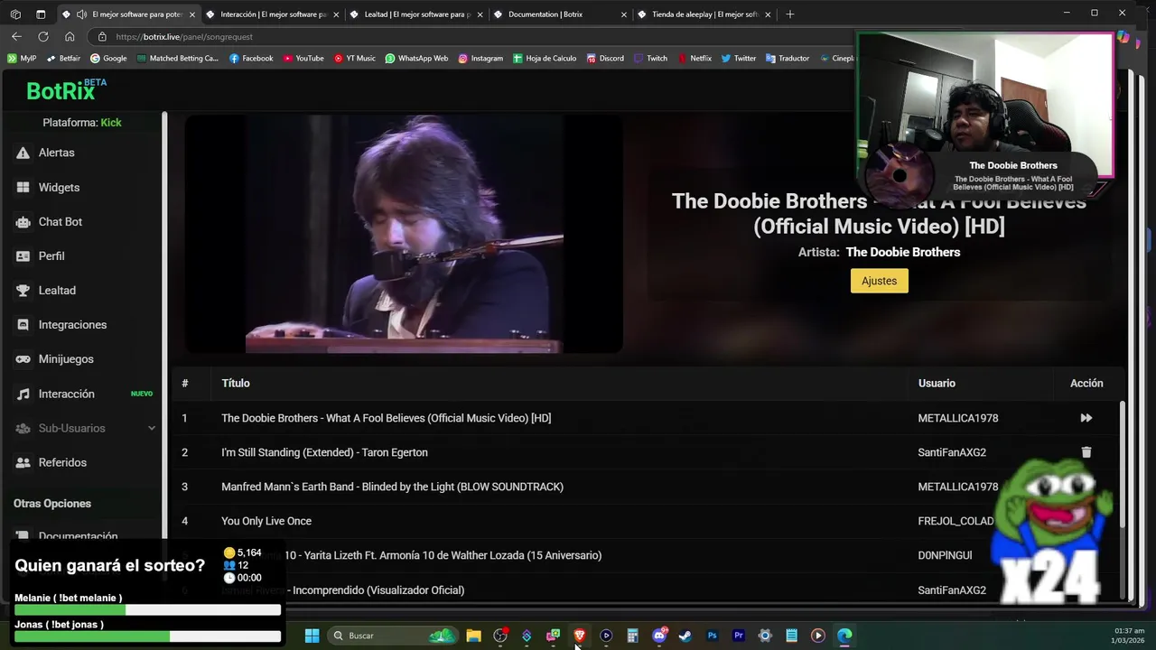Viewport: 1156px width, 650px height.
Task: Open the Discord bookmark
Action: 604,58
